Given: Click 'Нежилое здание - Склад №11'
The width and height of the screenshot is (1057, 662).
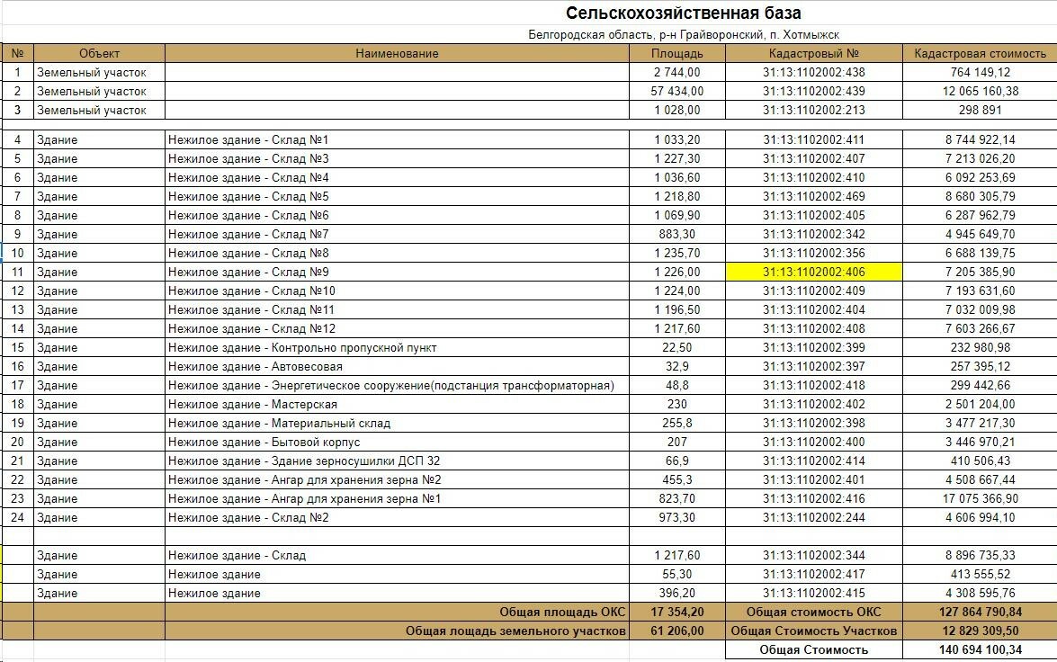Looking at the screenshot, I should coord(252,309).
